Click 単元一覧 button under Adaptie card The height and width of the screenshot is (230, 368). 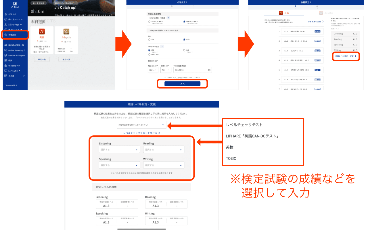[x=66, y=60]
